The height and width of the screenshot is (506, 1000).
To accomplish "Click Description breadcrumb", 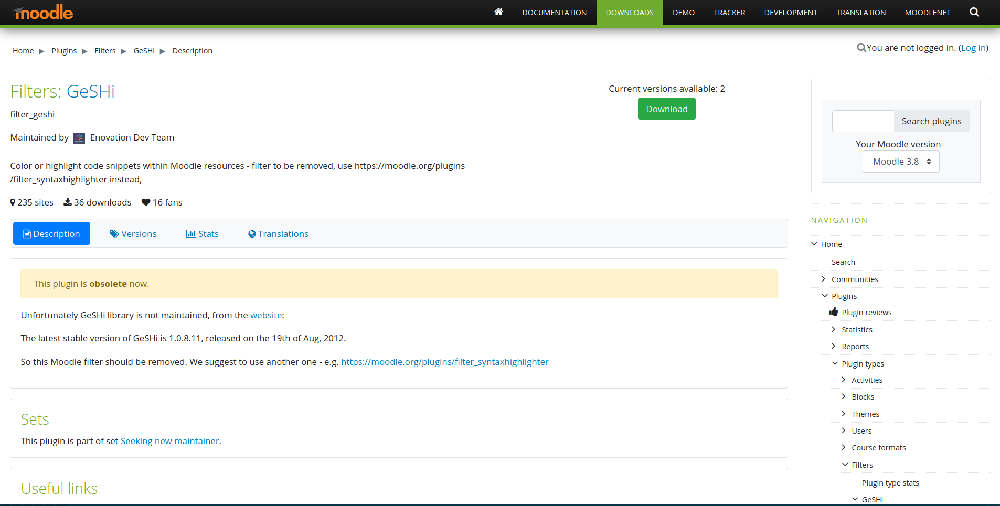I will 193,51.
